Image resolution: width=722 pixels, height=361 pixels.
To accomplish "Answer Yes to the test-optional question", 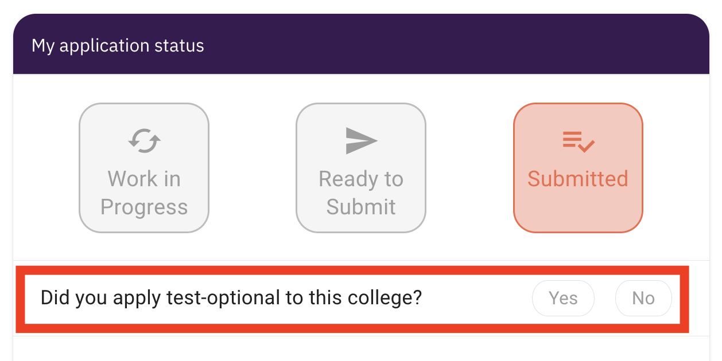I will 564,298.
